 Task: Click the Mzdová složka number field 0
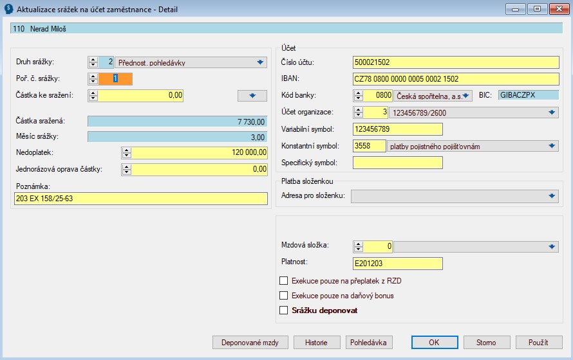378,247
